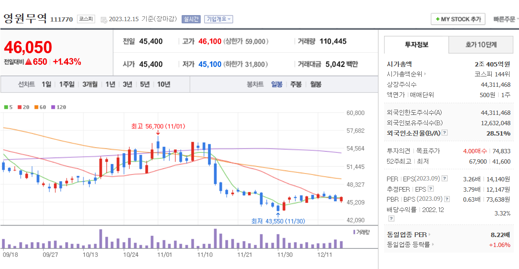
Task: Click the 거래대금 value 5,042 백만
Action: tap(342, 64)
